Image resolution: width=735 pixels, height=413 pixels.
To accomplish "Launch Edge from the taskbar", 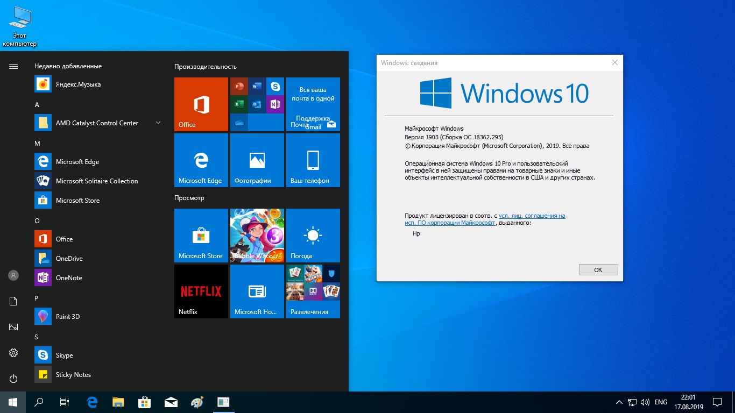I will click(x=93, y=402).
